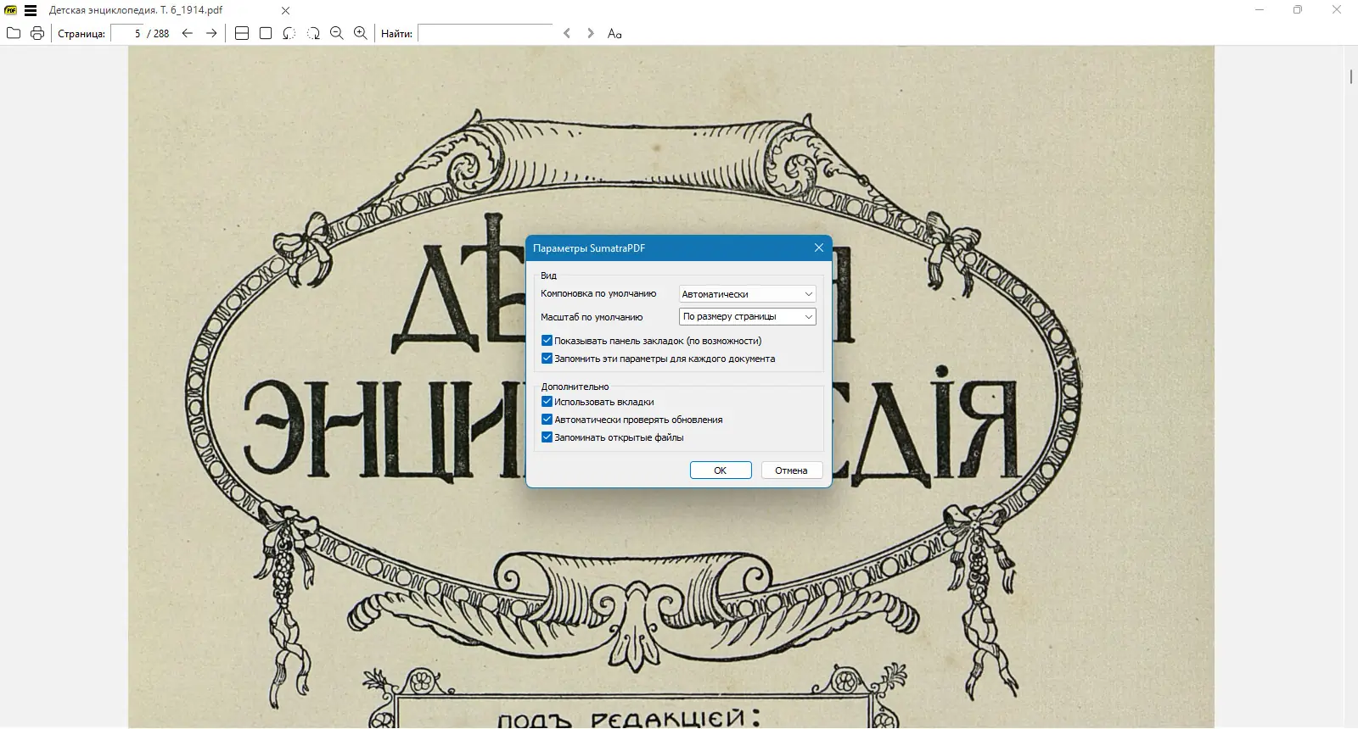The image size is (1358, 729).
Task: Select the fit single page icon
Action: (266, 33)
